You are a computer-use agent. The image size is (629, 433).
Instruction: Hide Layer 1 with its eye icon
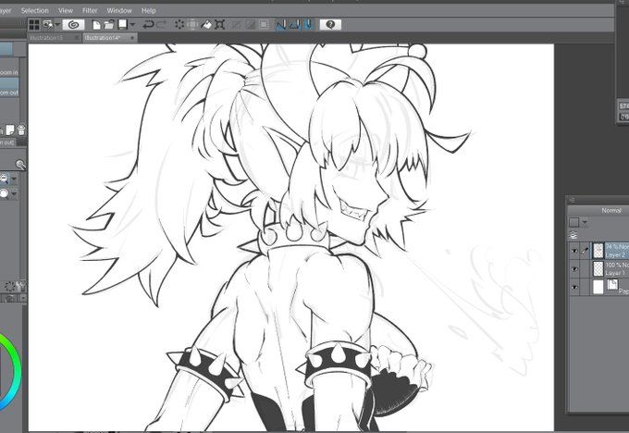574,269
